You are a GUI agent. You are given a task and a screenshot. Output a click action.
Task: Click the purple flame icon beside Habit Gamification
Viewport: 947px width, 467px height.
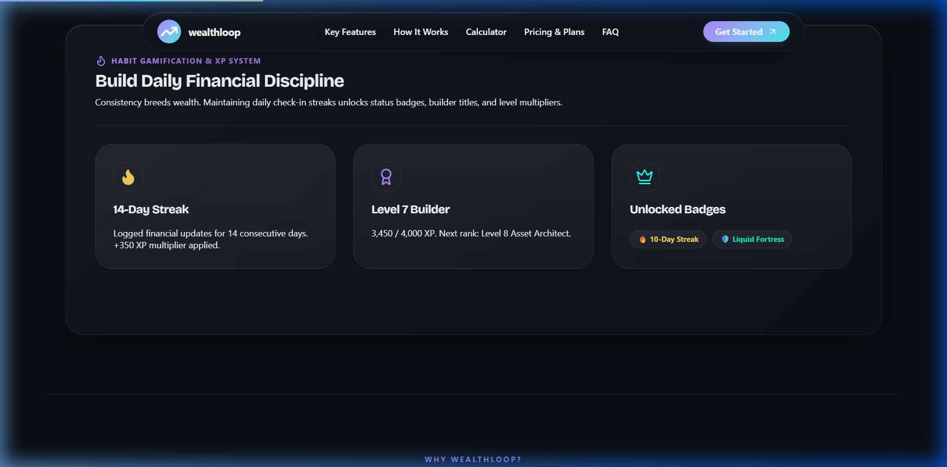101,61
